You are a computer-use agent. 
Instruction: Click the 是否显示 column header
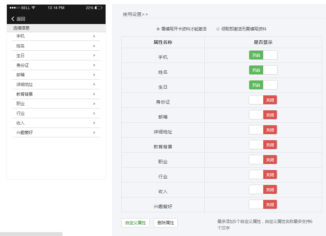coord(263,42)
